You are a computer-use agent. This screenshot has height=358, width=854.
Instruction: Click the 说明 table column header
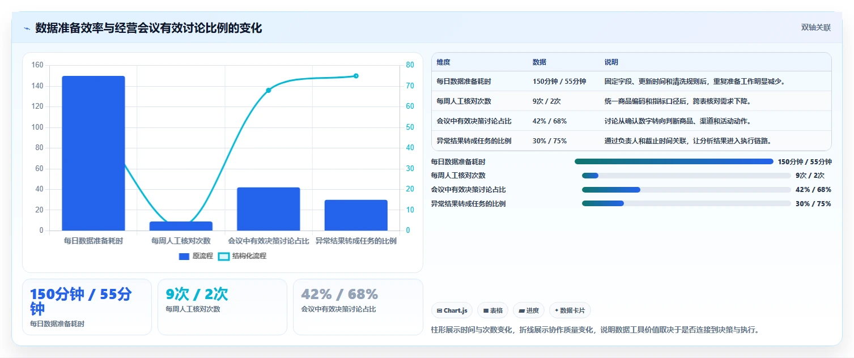pos(611,62)
